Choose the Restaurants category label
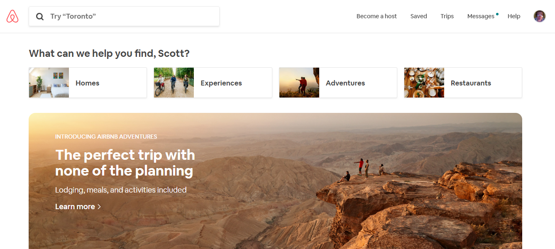Image resolution: width=555 pixels, height=249 pixels. pyautogui.click(x=471, y=83)
